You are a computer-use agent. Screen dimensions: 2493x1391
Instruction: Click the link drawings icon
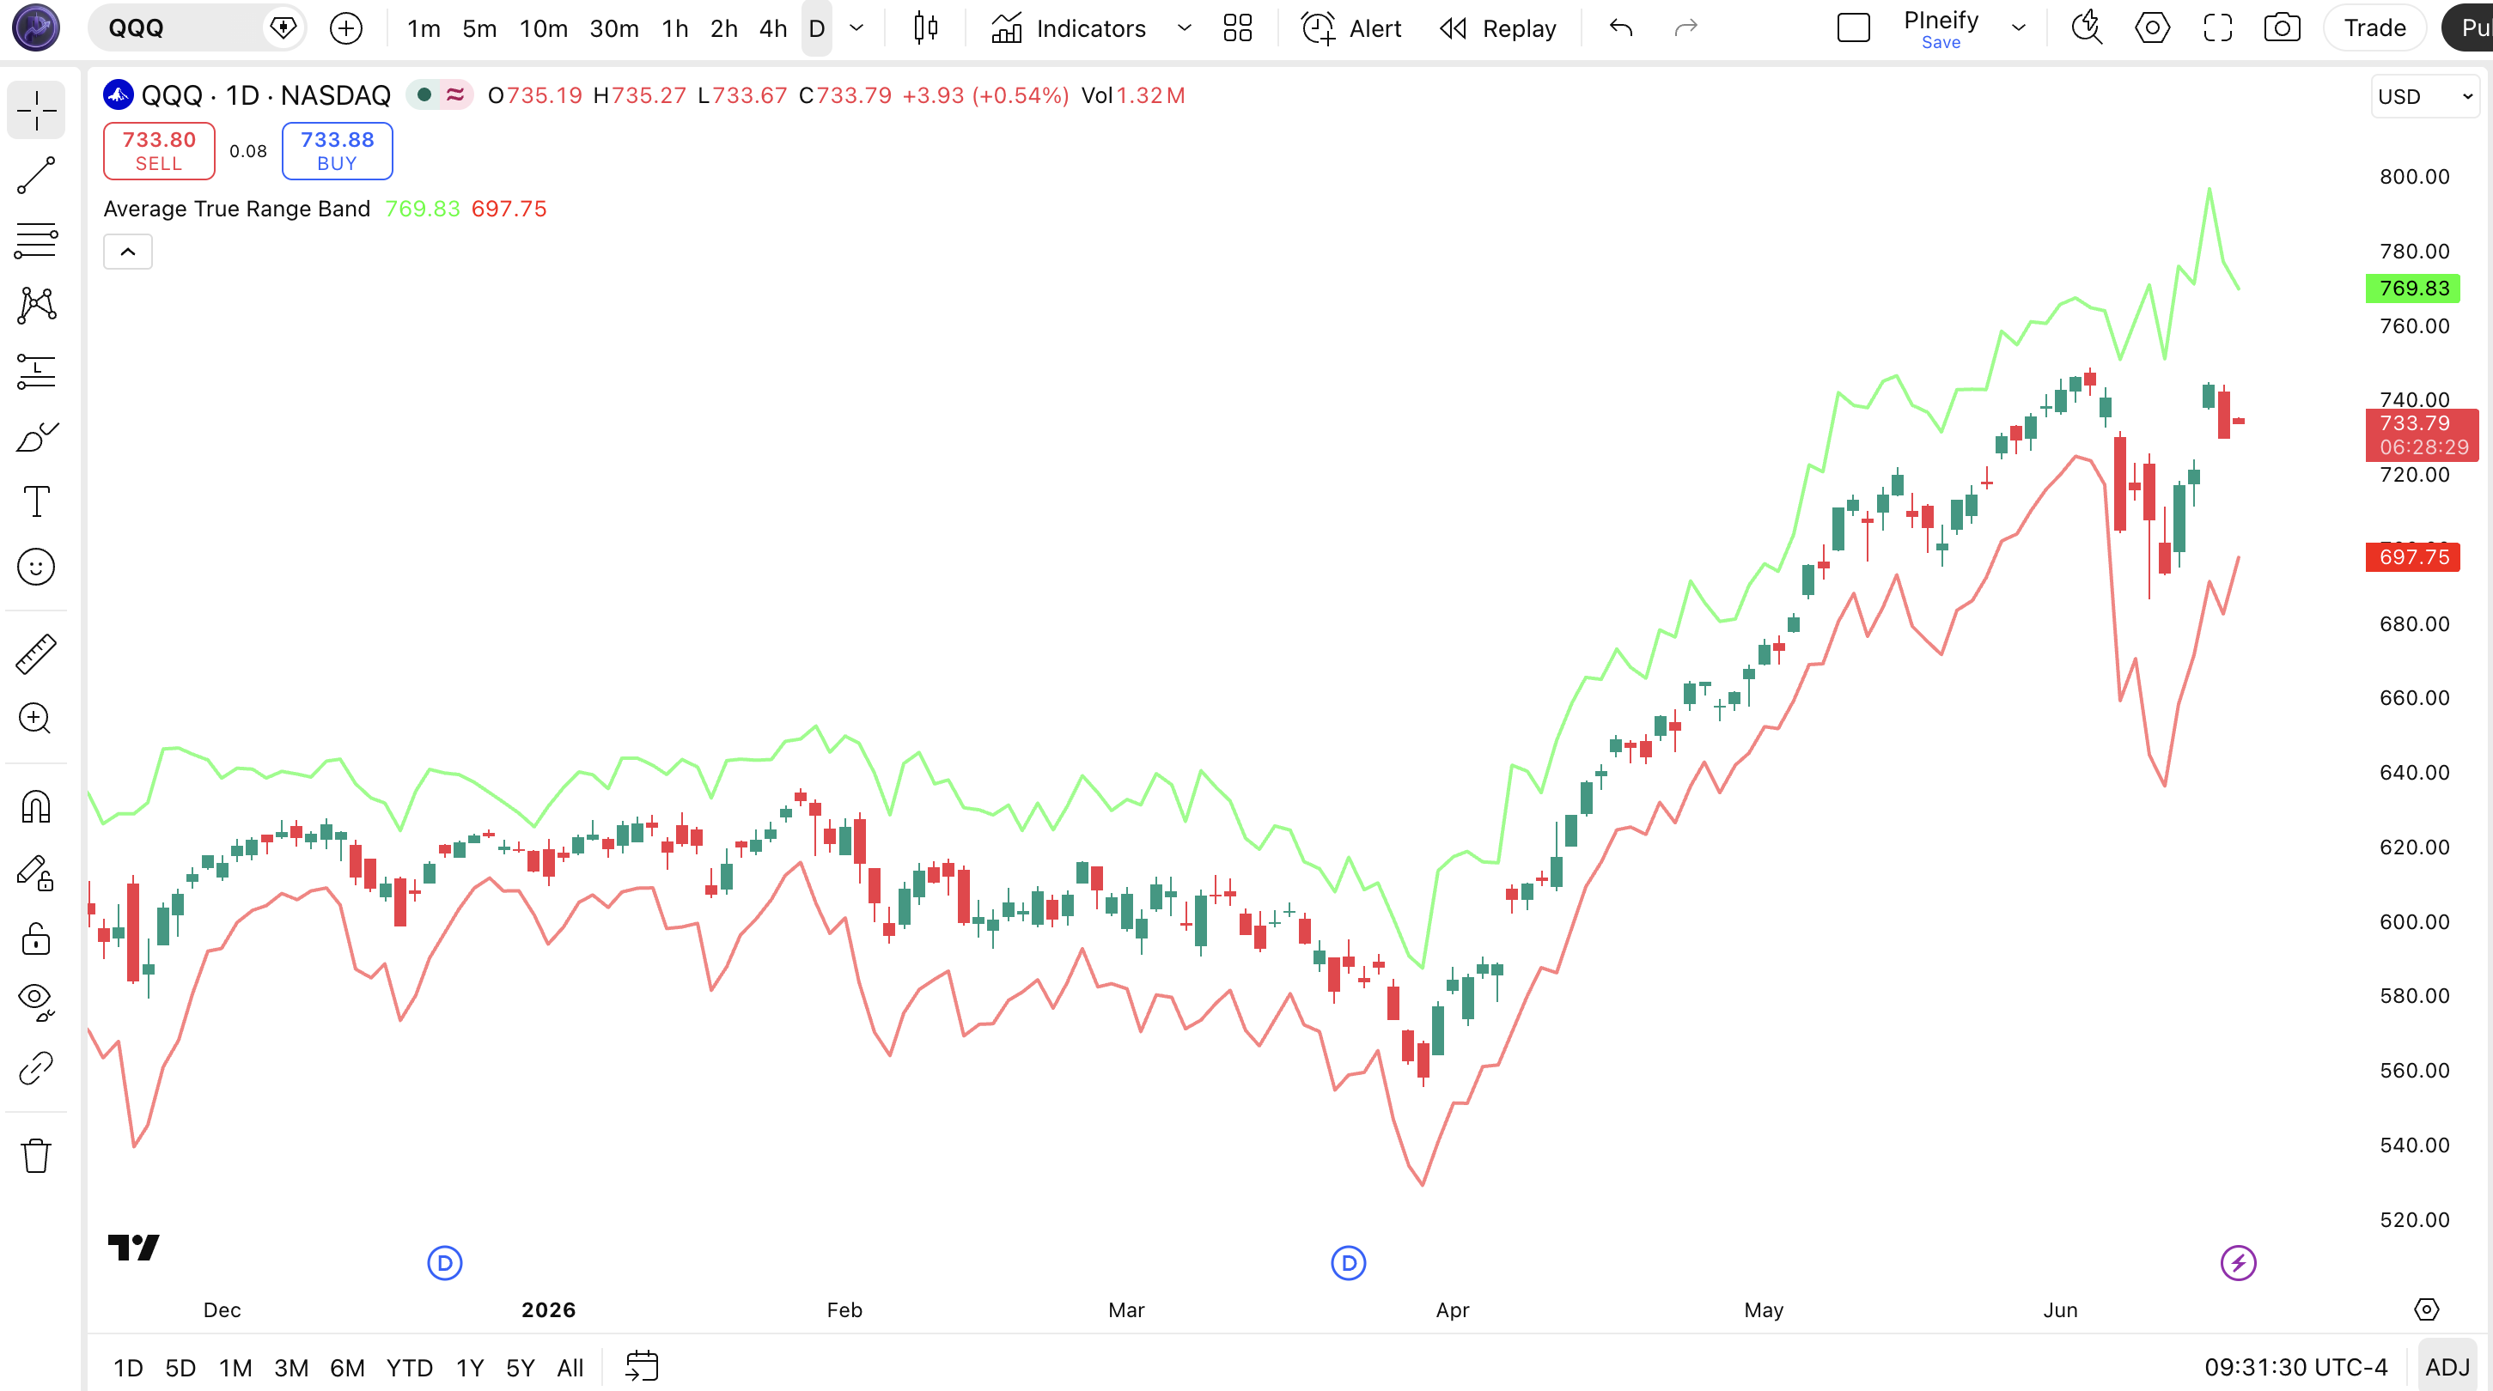click(x=36, y=1068)
